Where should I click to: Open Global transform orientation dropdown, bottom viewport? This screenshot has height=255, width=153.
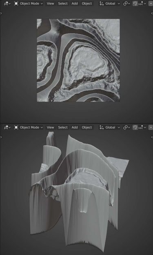click(x=110, y=127)
